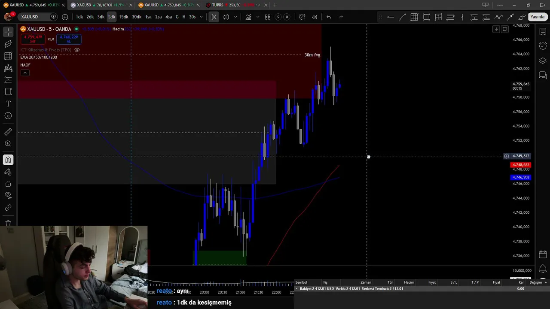The image size is (550, 309).
Task: Click the Zaman column header
Action: pyautogui.click(x=366, y=282)
